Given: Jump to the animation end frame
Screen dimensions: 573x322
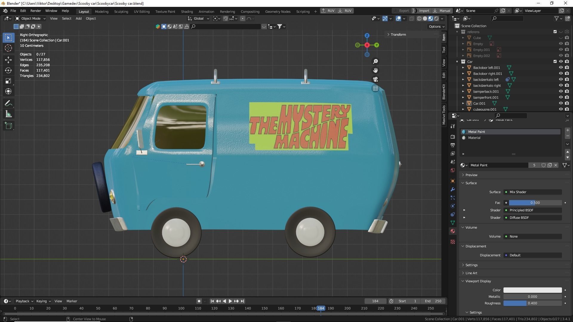Looking at the screenshot, I should (243, 301).
